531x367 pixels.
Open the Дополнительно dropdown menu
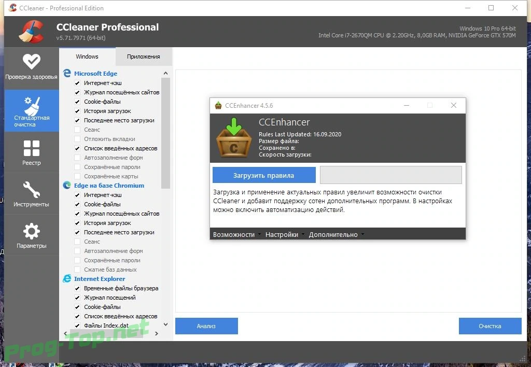pyautogui.click(x=336, y=234)
